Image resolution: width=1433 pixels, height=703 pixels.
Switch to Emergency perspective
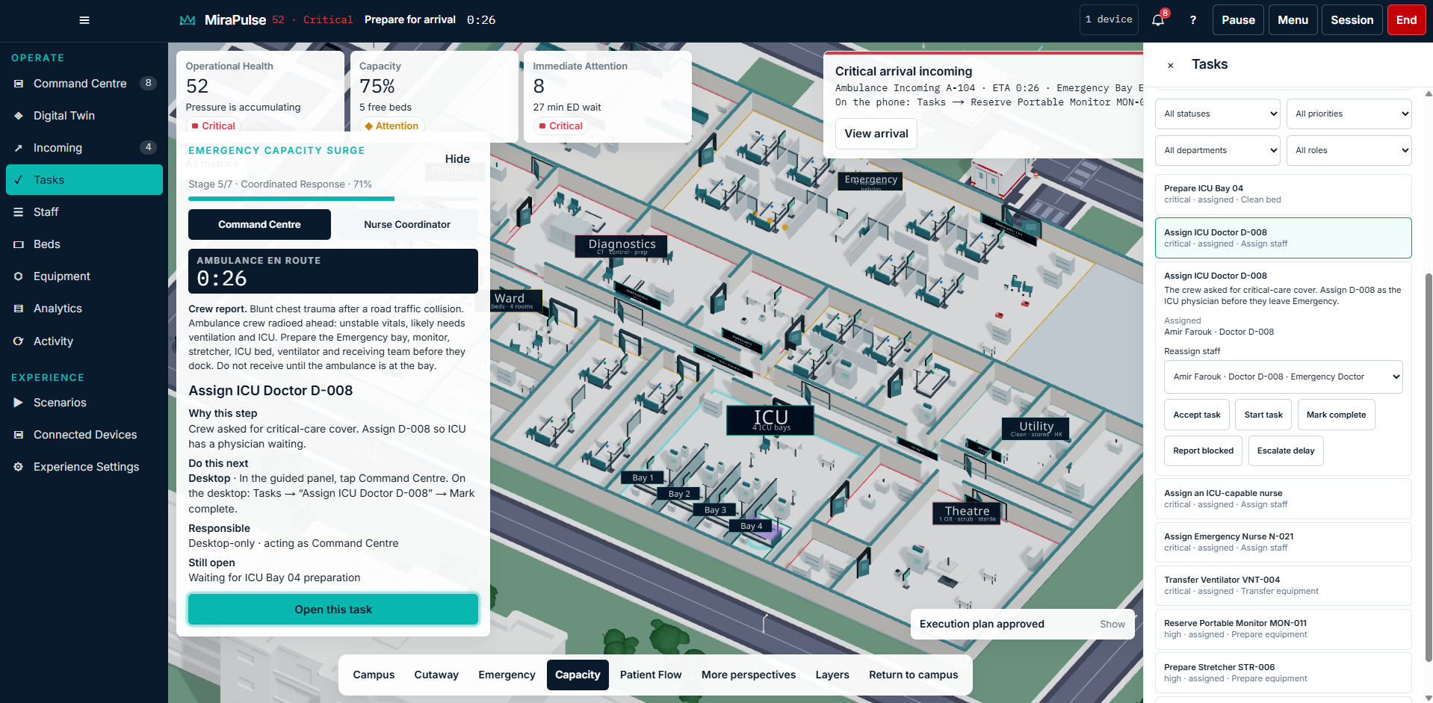coord(507,675)
